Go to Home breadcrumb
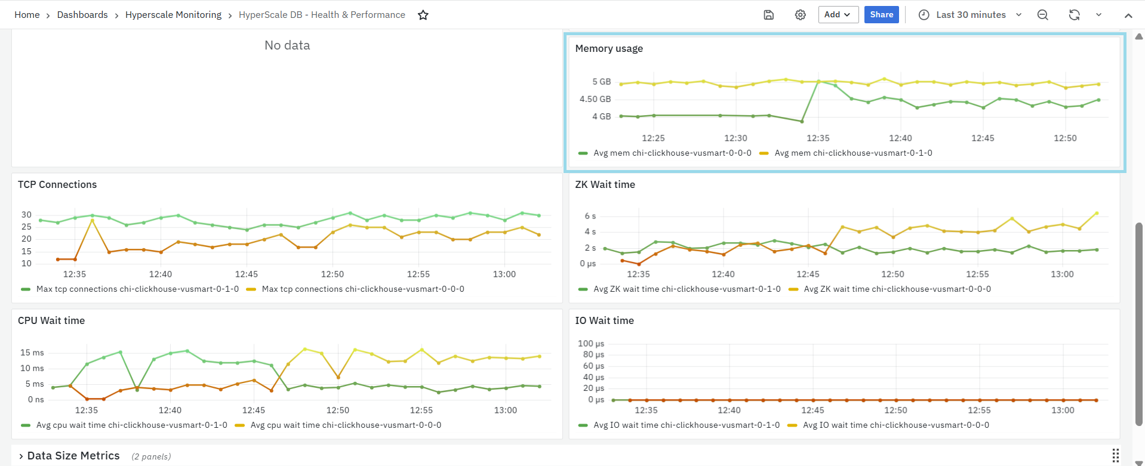Viewport: 1145px width, 466px height. click(27, 15)
